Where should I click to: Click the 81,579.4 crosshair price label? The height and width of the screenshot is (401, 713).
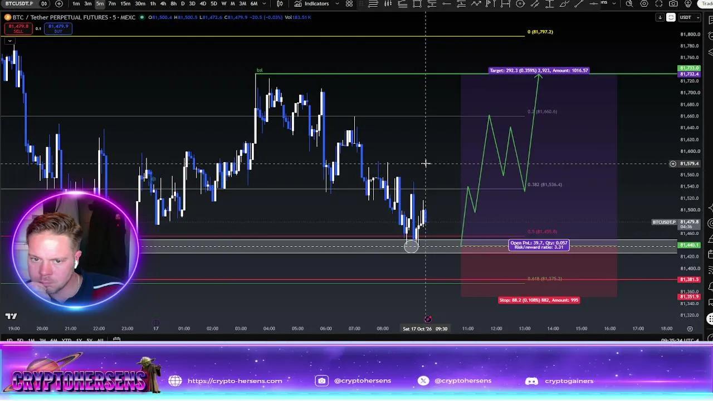[x=689, y=164]
